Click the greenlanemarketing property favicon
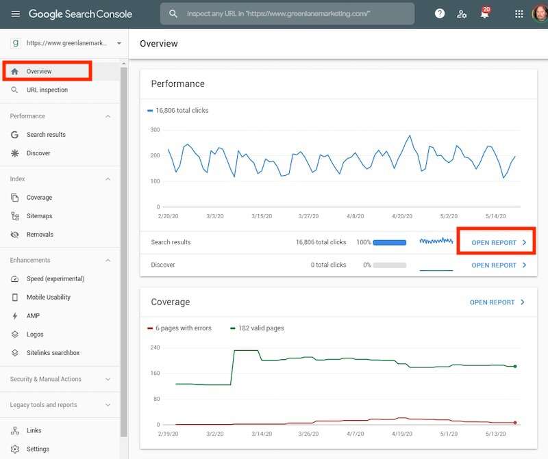 (15, 43)
